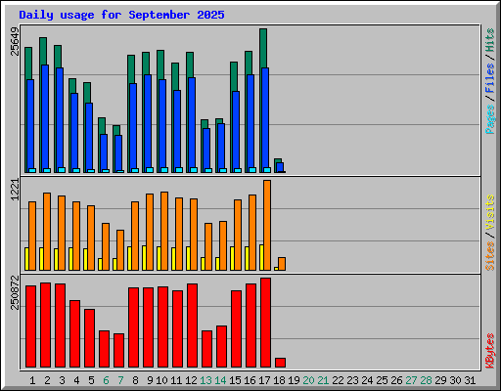This screenshot has height=391, width=501.
Task: Click the blue files bar for day 2
Action: coord(45,118)
